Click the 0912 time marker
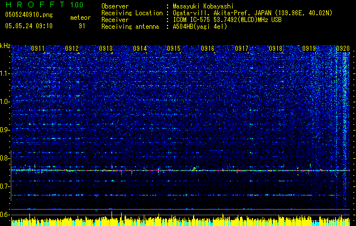Screen dimensions: 356x226 click(x=72, y=48)
